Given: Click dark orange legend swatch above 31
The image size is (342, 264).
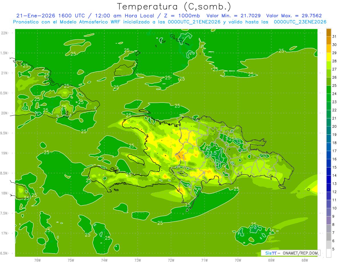Looking at the screenshot, I should pyautogui.click(x=329, y=32).
